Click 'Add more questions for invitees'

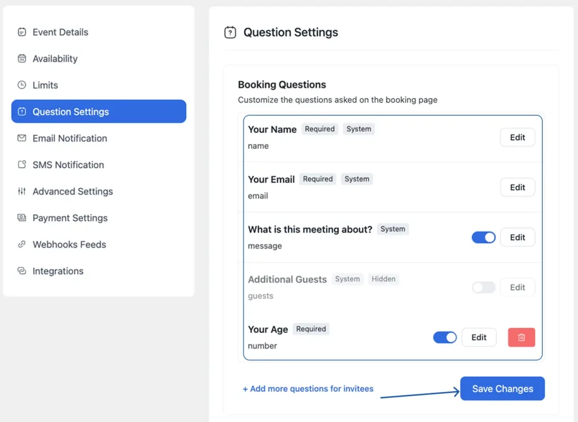point(308,389)
